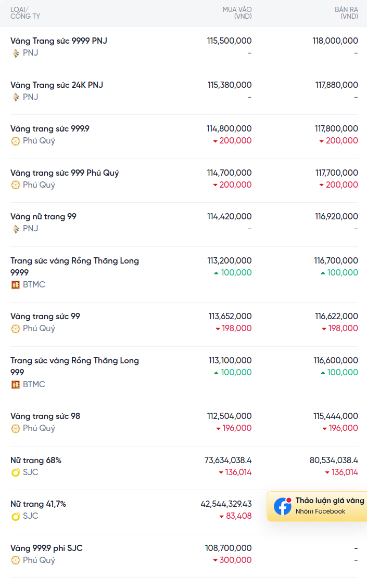This screenshot has height=578, width=367.
Task: Click Phú Quý logo under Vàng 999.9 phi SJC
Action: point(16,560)
